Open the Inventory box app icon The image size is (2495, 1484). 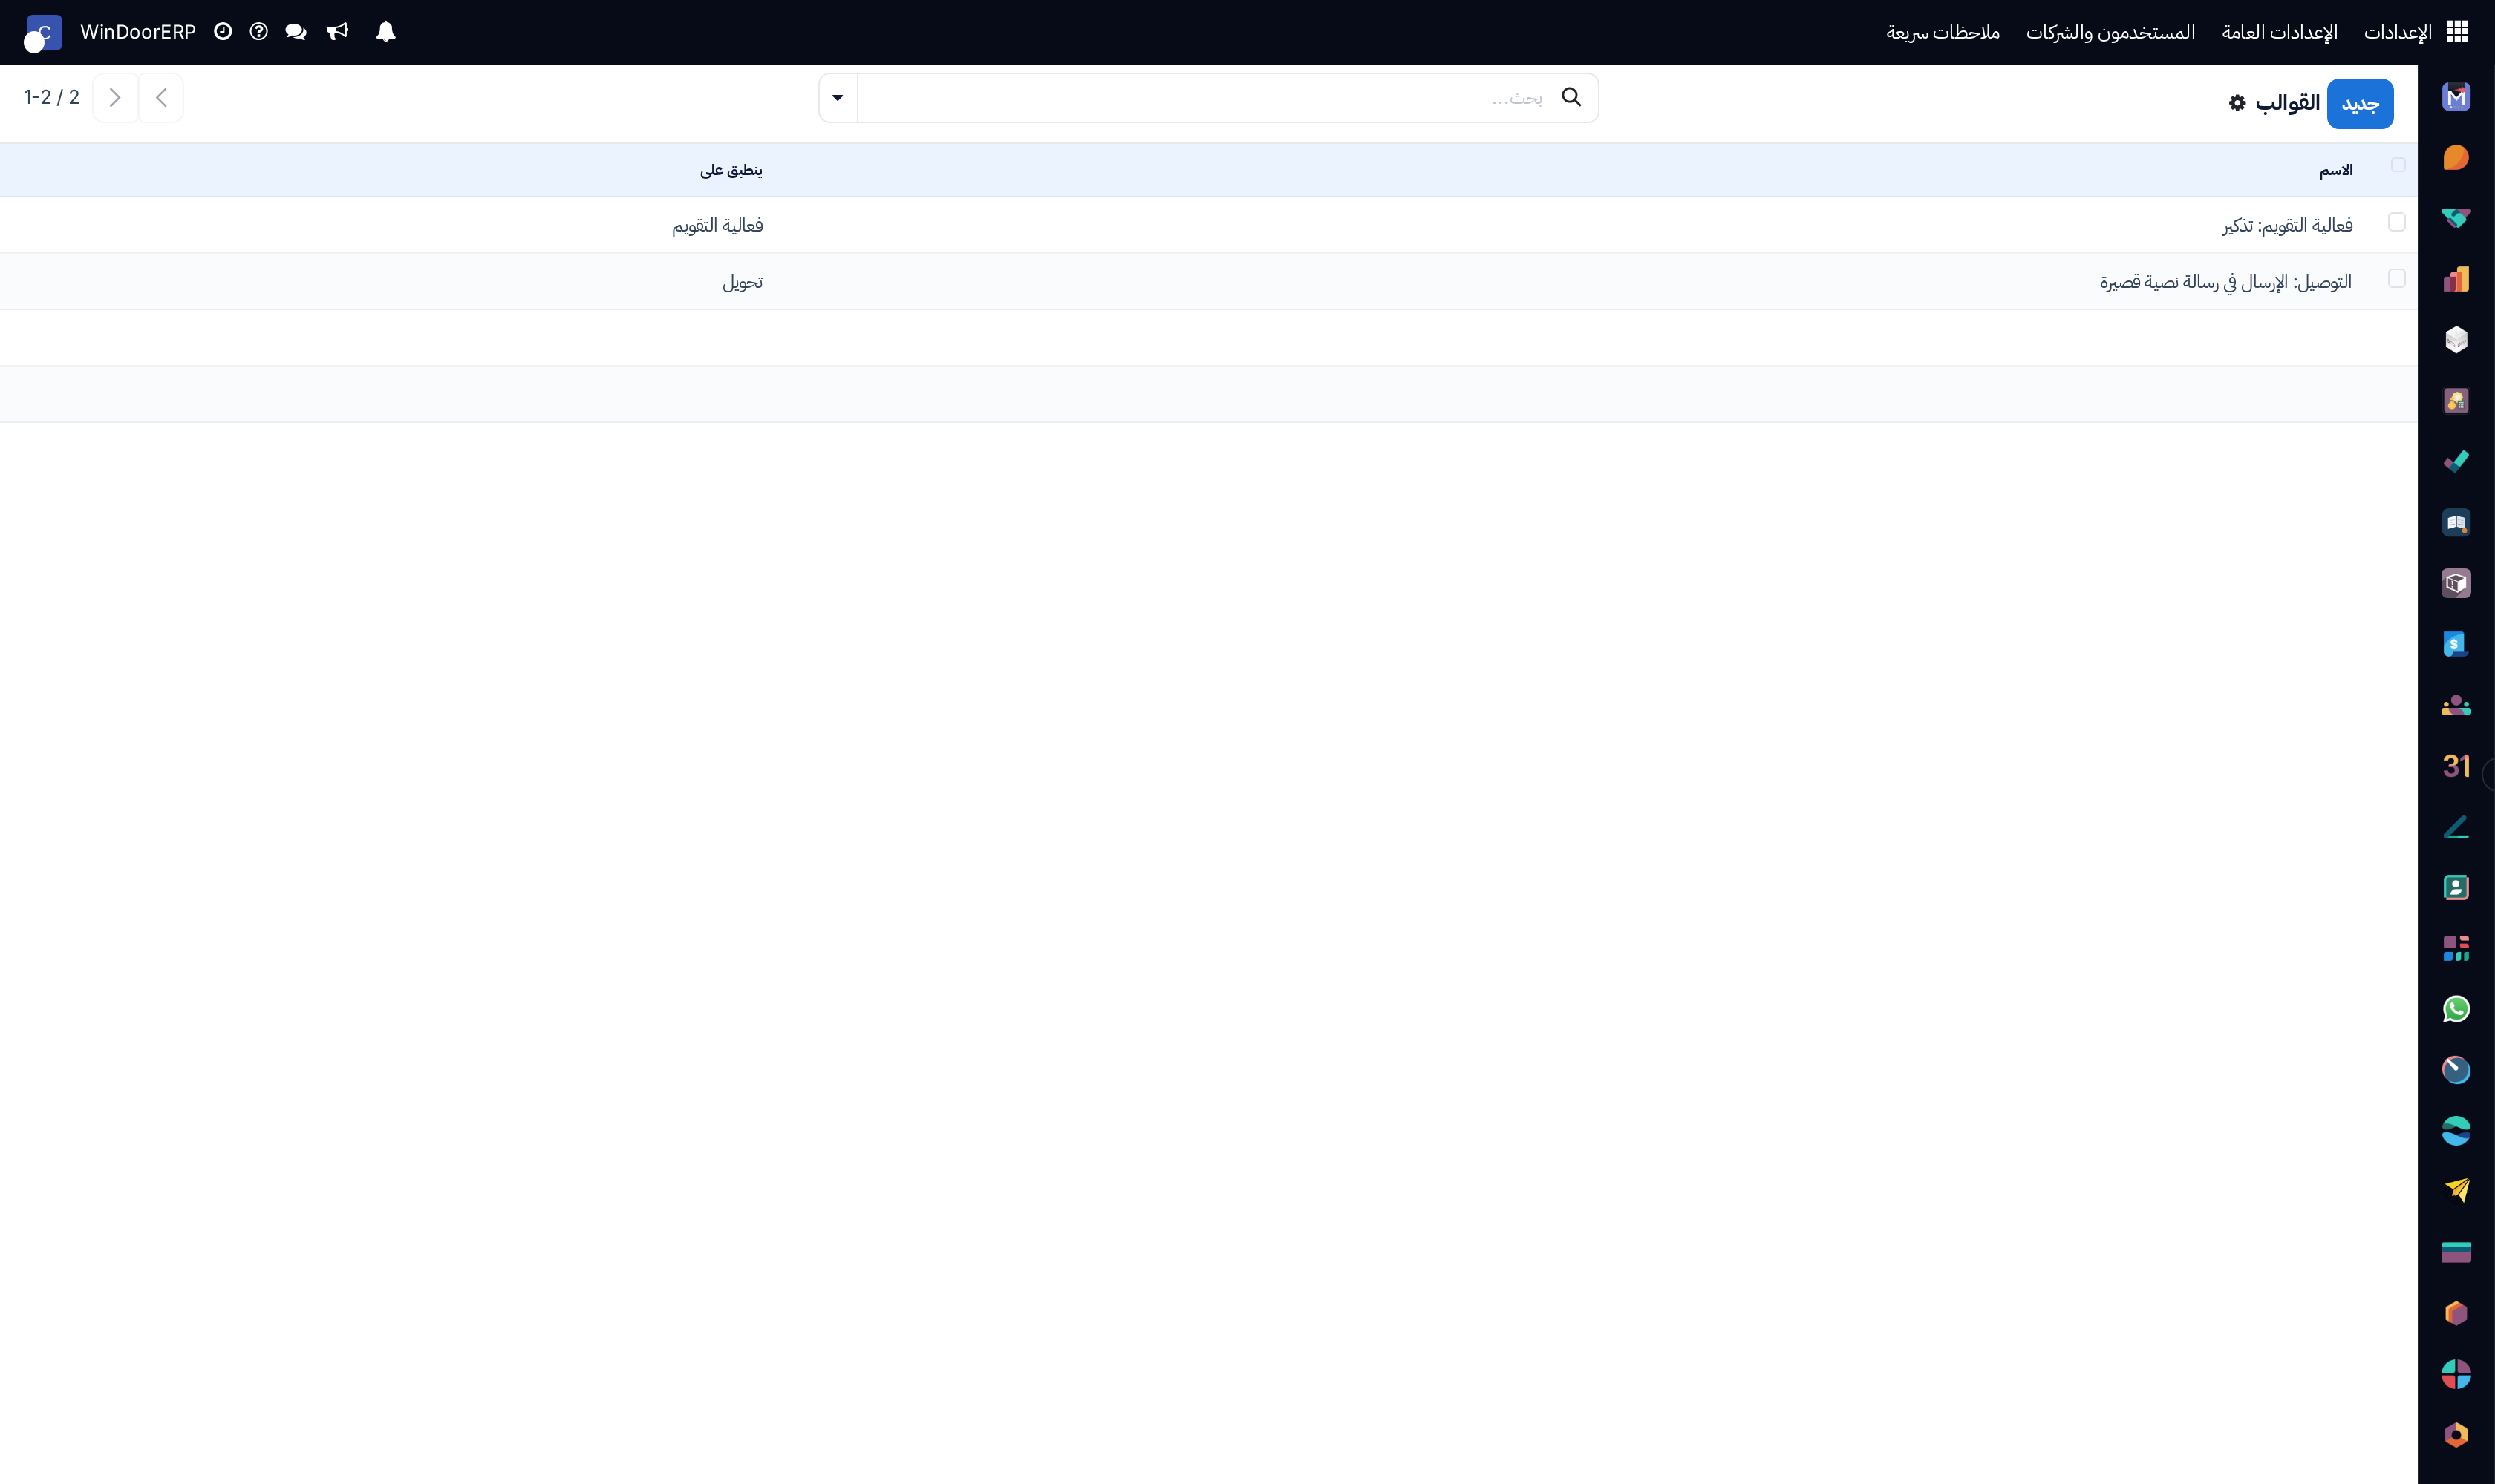[x=2456, y=583]
